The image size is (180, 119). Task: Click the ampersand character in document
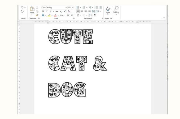click(x=100, y=64)
